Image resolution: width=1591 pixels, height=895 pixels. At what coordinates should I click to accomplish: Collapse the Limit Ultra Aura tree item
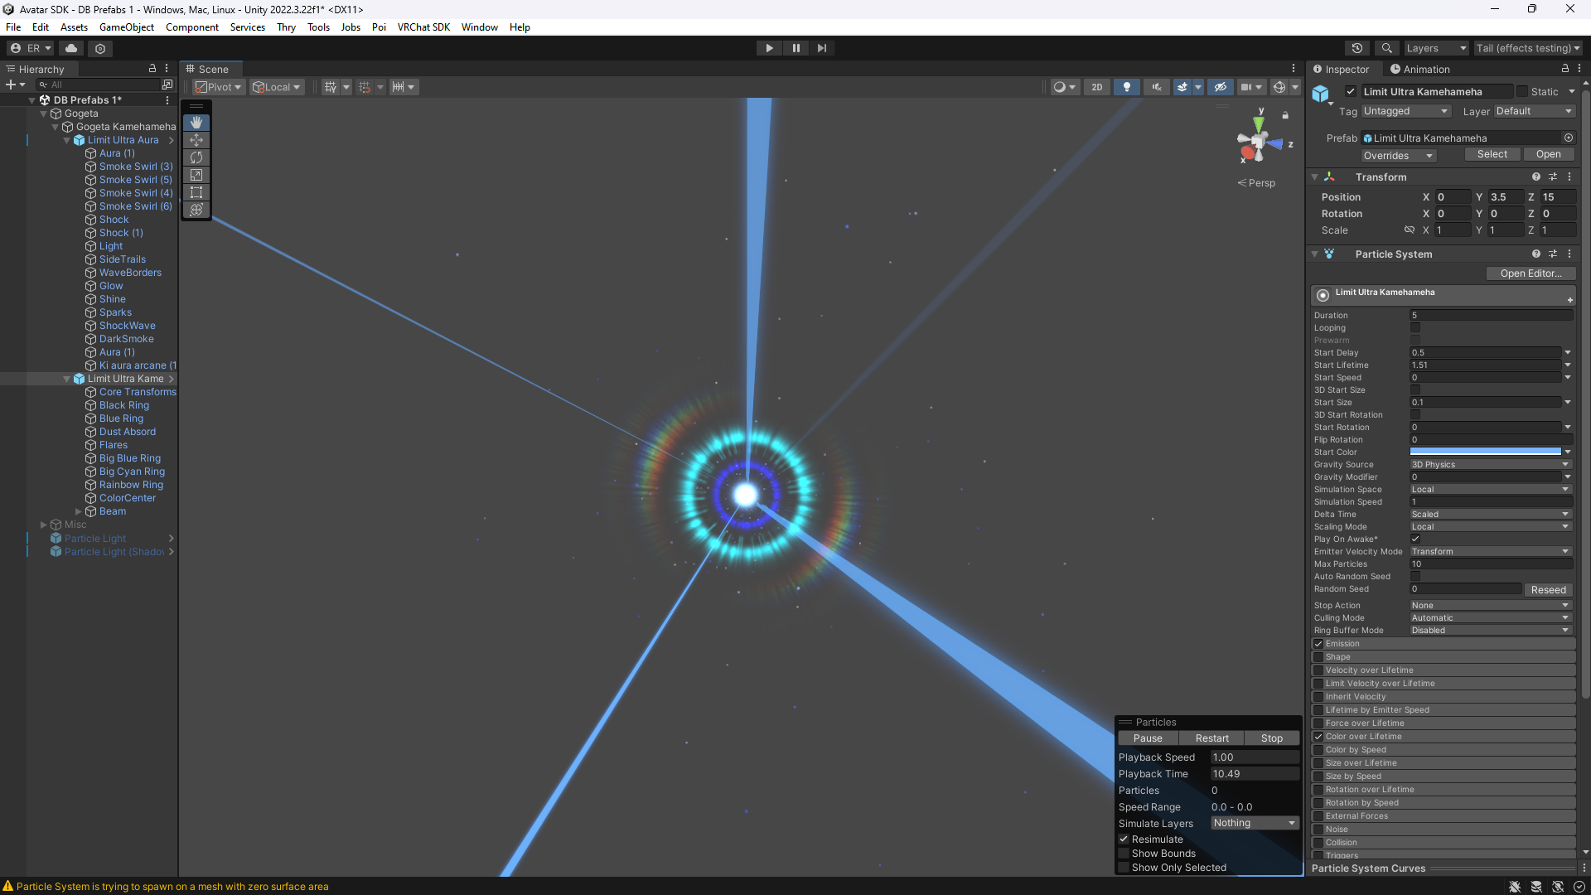coord(67,140)
